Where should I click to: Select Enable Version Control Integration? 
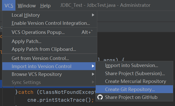(50, 23)
